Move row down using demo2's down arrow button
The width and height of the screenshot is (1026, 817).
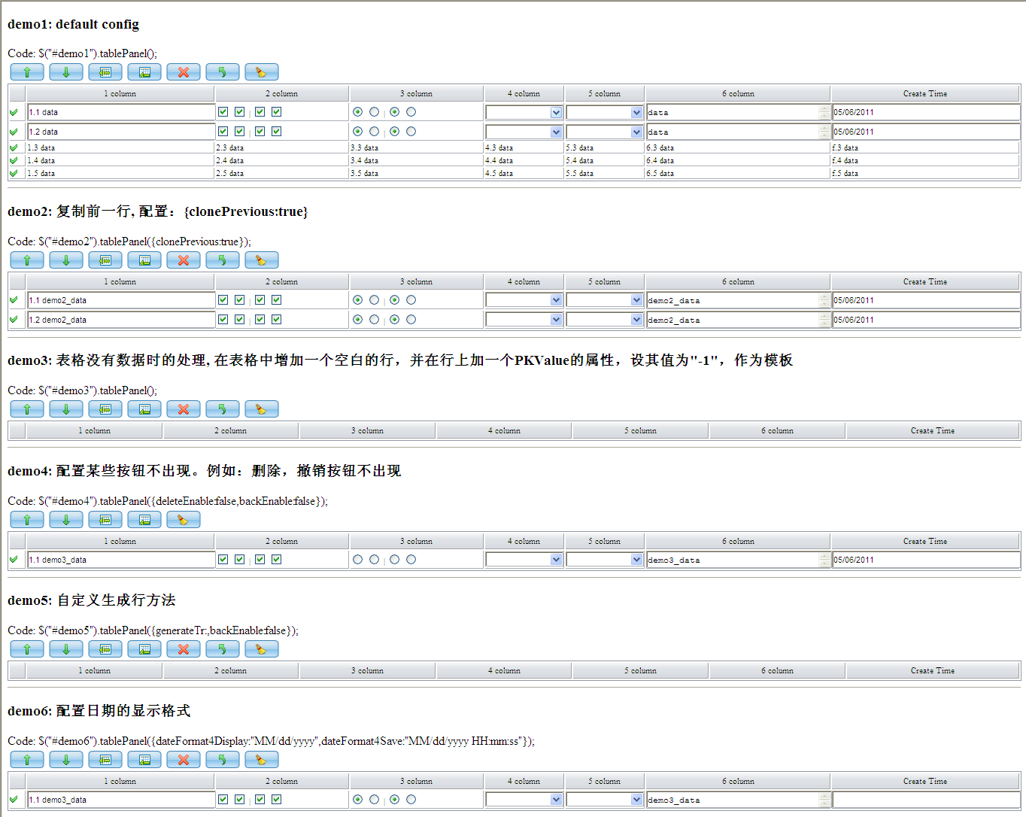[x=66, y=260]
